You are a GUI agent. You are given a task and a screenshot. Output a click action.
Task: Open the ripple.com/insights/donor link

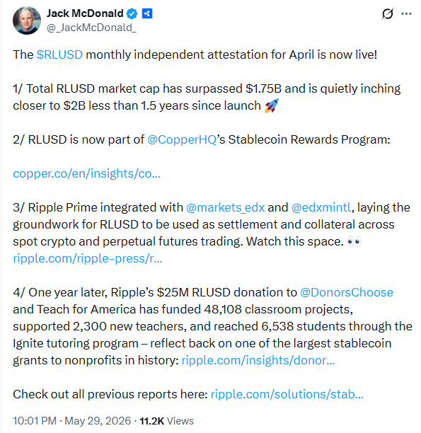point(258,360)
